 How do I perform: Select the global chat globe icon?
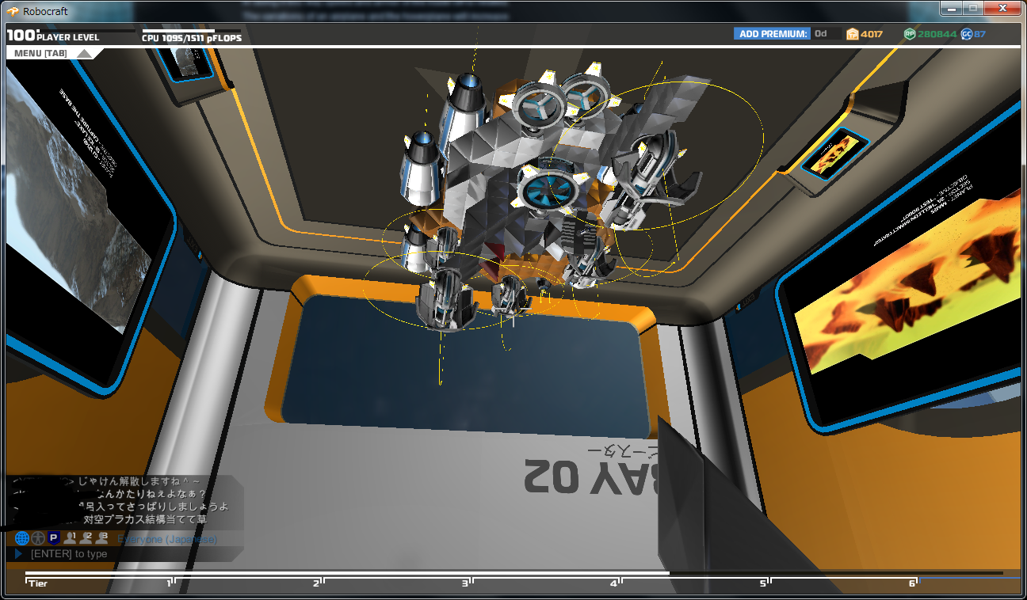tap(22, 538)
